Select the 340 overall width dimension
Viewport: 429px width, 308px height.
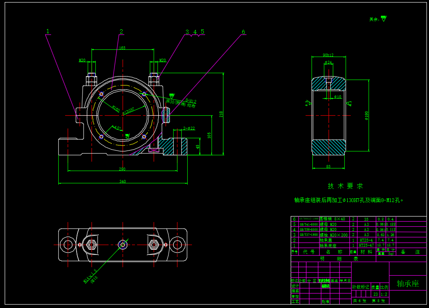tap(123, 182)
